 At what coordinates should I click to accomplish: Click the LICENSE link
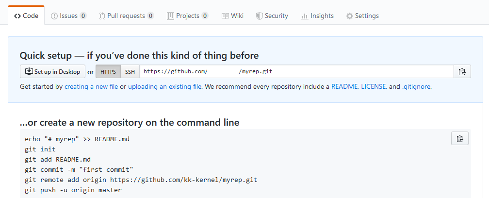374,87
